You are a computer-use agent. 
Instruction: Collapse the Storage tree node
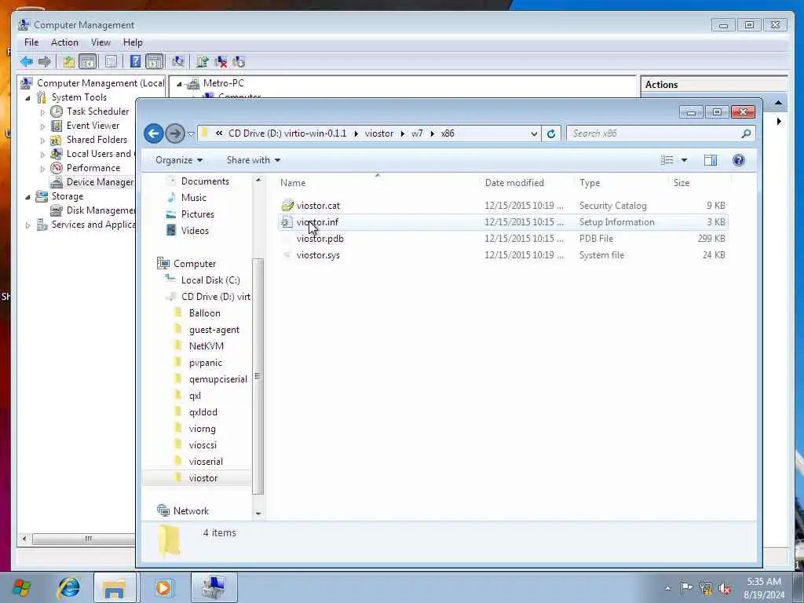tap(27, 197)
